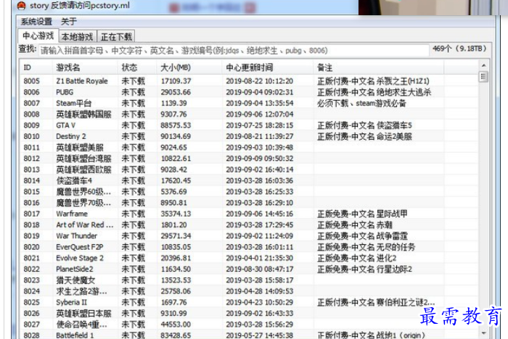Select the Evolve Stage 2 row
This screenshot has width=508, height=339.
(249, 258)
